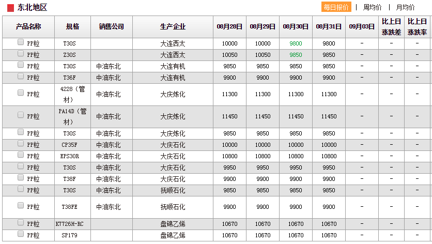Check the box for K7726H-RC row
Screen dimensions: 432x244
pos(21,222)
